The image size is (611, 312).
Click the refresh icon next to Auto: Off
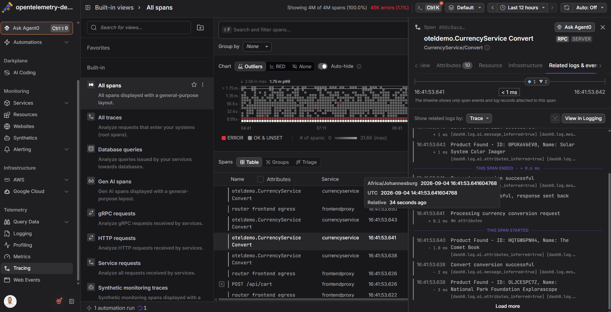tap(567, 8)
